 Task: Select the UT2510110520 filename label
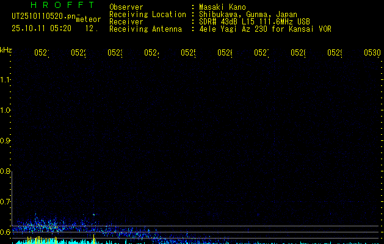[42, 16]
